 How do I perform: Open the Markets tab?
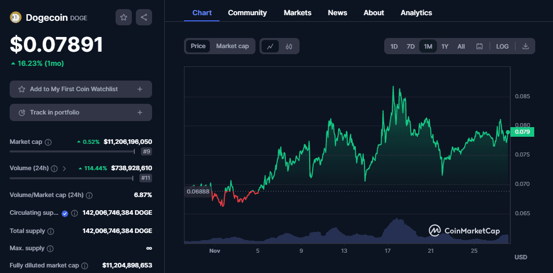(x=298, y=13)
